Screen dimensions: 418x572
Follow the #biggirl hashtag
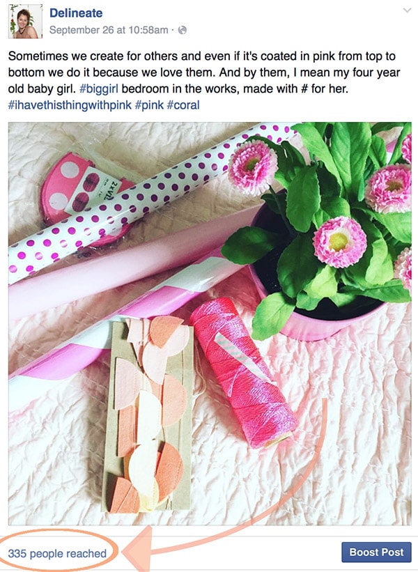coord(99,88)
